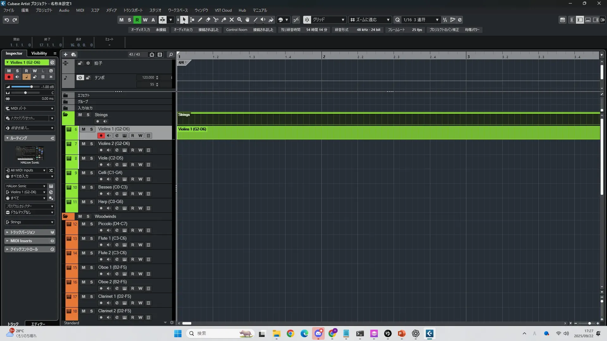Select the Mute X tool
Image resolution: width=607 pixels, height=341 pixels.
(232, 20)
